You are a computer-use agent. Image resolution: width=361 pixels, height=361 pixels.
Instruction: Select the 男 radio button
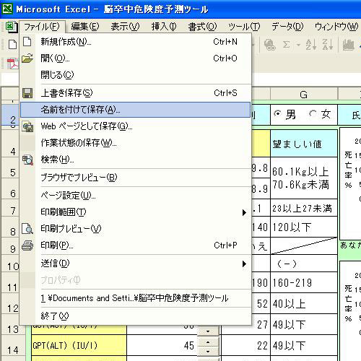277,113
